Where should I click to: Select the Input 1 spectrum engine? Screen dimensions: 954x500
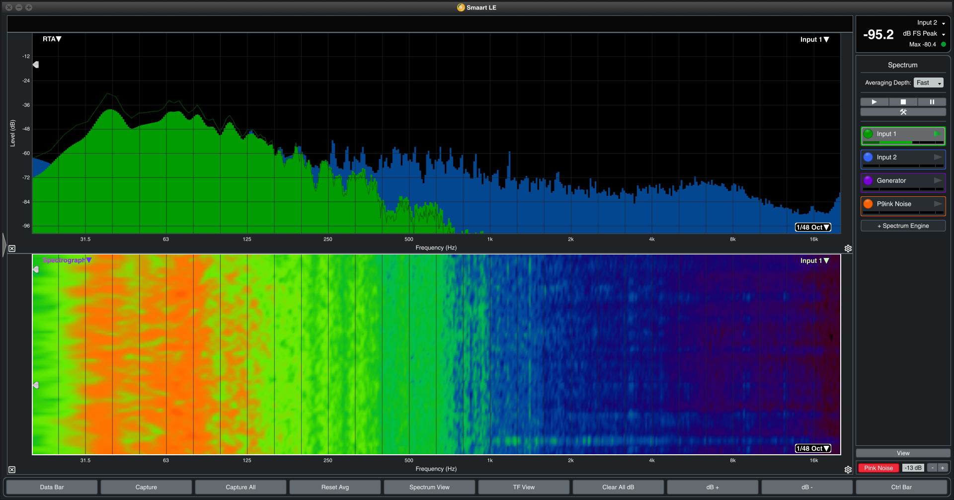903,136
